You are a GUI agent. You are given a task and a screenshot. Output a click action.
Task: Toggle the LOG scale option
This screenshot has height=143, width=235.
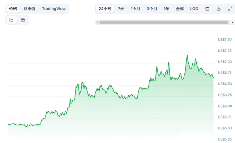click(194, 9)
